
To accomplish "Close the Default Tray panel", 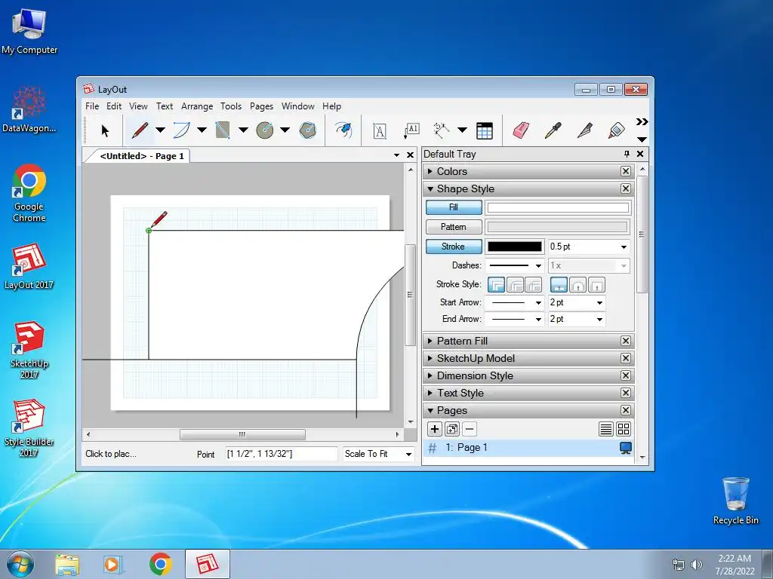I will point(640,154).
